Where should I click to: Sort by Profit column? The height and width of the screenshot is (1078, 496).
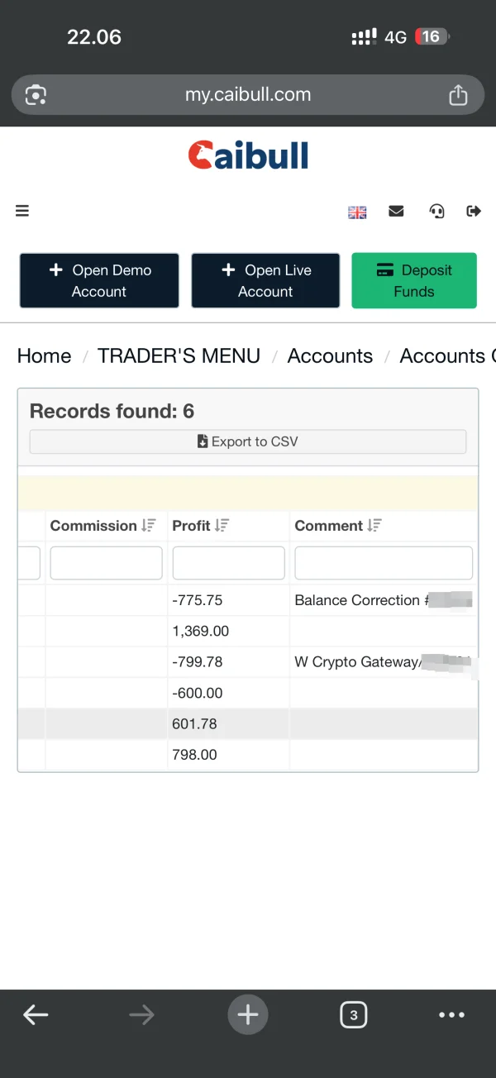(x=222, y=526)
